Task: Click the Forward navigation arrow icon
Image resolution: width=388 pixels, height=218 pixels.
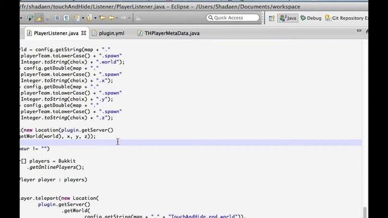Action: (123, 18)
